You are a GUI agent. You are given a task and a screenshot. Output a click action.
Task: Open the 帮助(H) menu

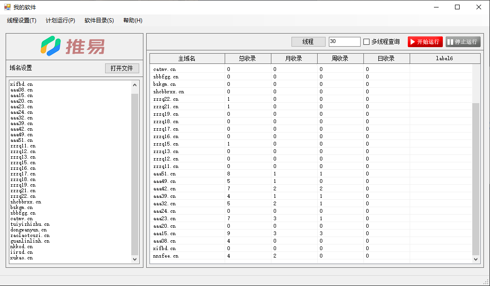coord(133,21)
